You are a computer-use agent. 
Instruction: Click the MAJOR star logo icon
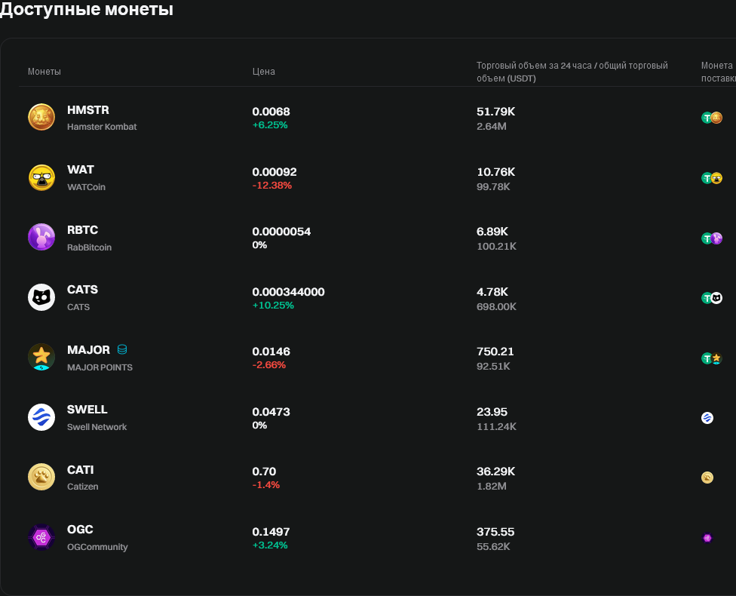[x=41, y=357]
